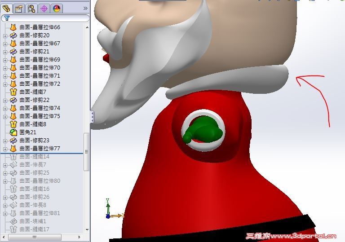Viewport: 345px width, 242px height.
Task: Open the DisplayManager color sphere tab
Action: coord(57,9)
